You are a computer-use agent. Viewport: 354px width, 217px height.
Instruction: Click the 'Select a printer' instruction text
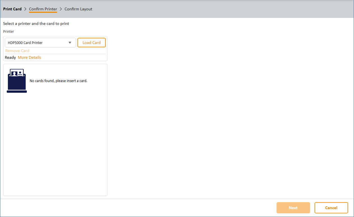36,24
